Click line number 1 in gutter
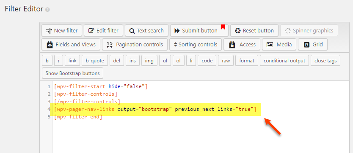This screenshot has width=353, height=153. 49,86
